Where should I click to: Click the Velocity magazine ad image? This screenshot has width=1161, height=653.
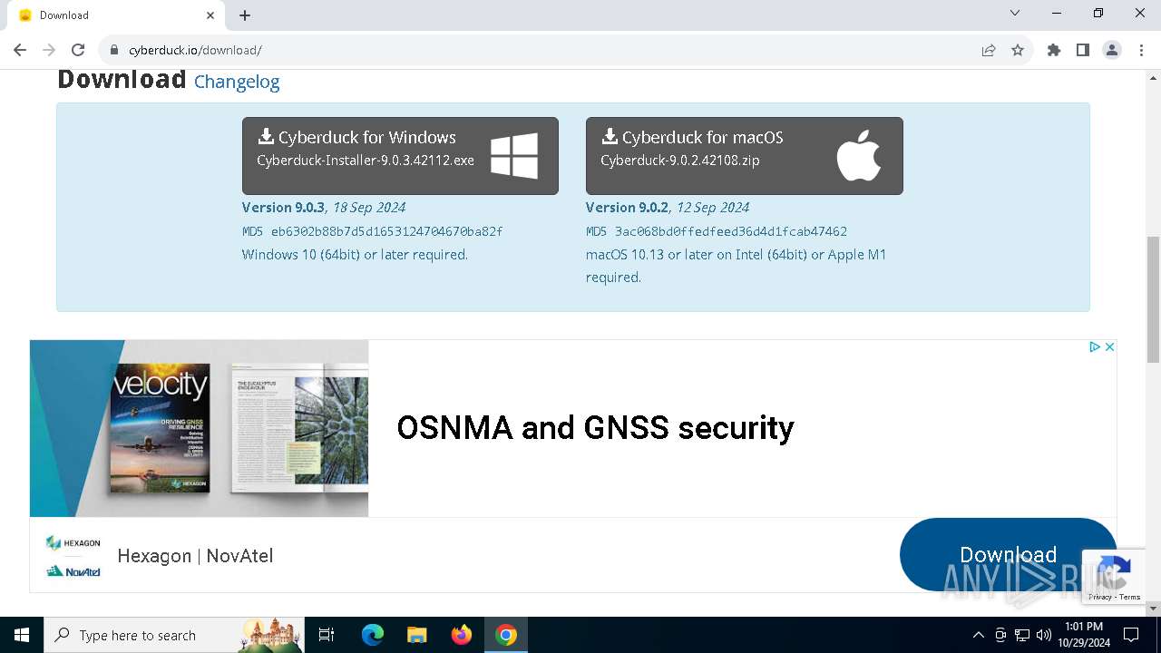click(x=200, y=428)
